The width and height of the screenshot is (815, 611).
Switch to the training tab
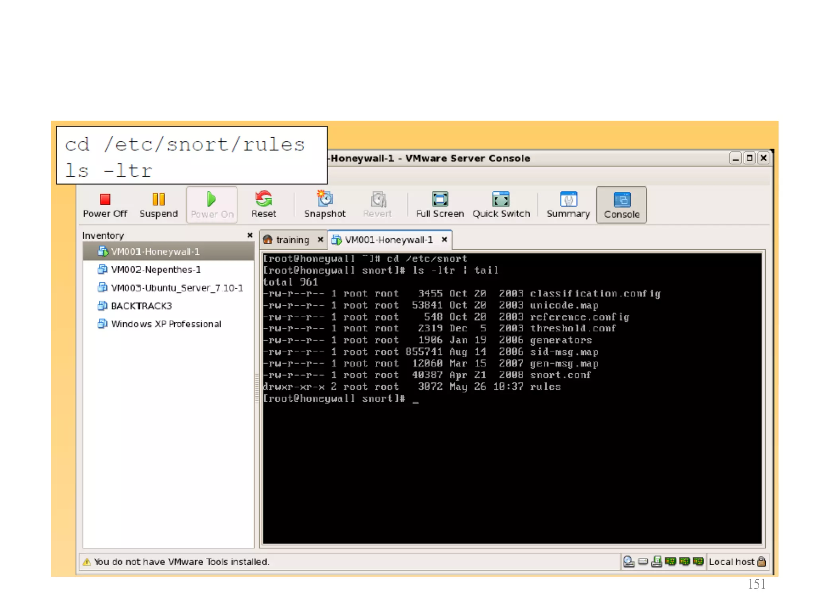tap(292, 240)
